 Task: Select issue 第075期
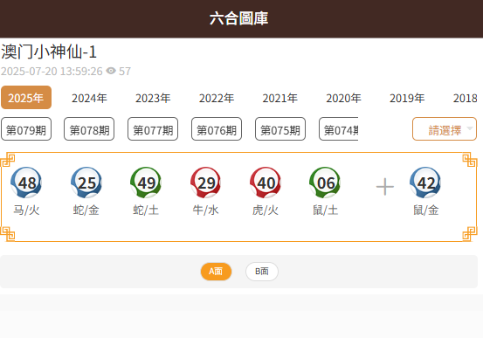280,129
